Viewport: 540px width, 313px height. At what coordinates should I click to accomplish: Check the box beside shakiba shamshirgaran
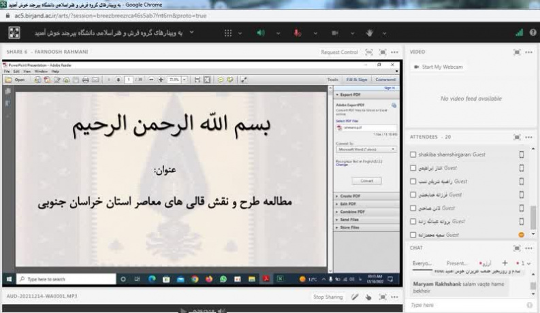point(413,154)
